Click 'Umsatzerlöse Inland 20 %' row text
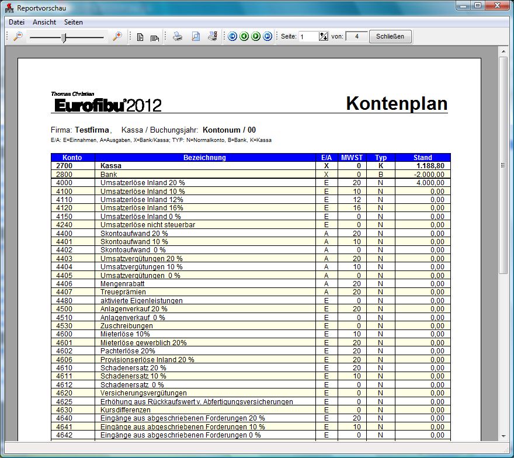This screenshot has height=458, width=514. (143, 183)
